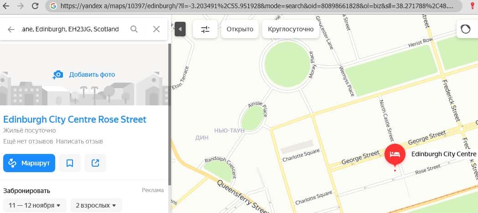Click the red hotel bed map marker
Image resolution: width=478 pixels, height=213 pixels.
coord(395,154)
